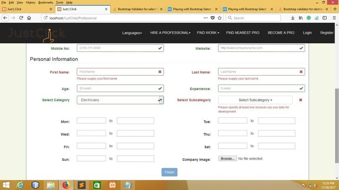Screen dimensions: 339x190
Task: Open the Tools menu
Action: pyautogui.click(x=59, y=3)
